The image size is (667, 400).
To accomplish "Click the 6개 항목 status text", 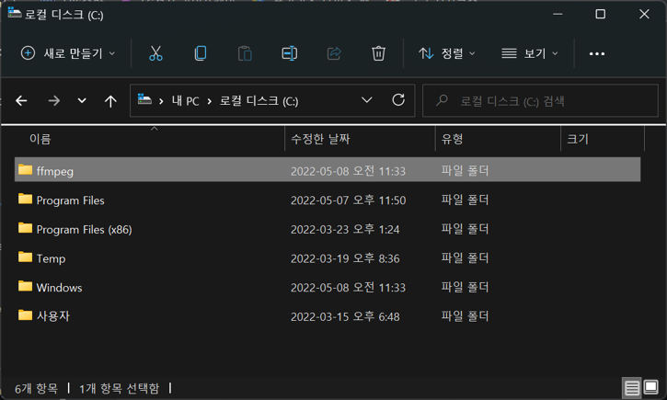I will (x=36, y=388).
